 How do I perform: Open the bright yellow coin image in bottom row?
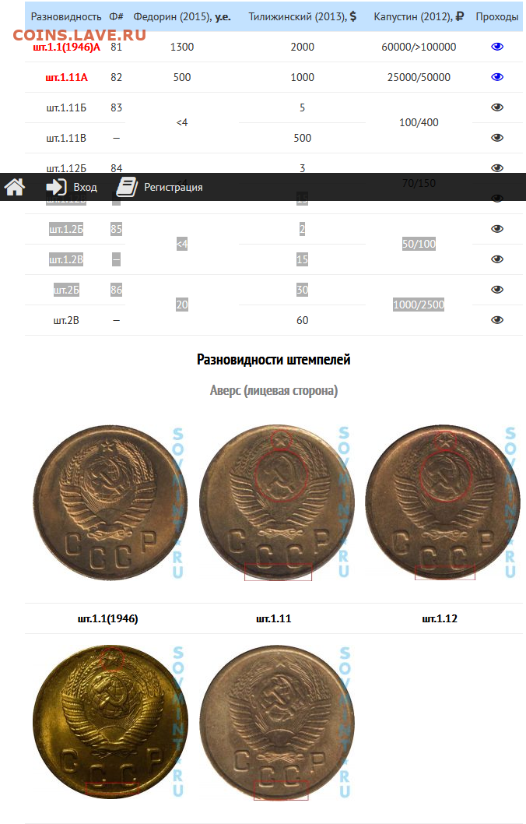tap(110, 723)
